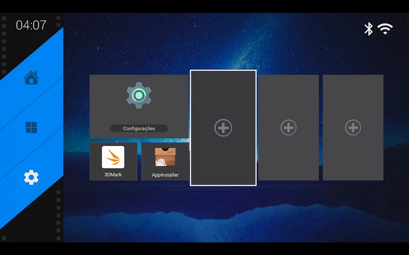Select the 3DMark swift logo

113,157
